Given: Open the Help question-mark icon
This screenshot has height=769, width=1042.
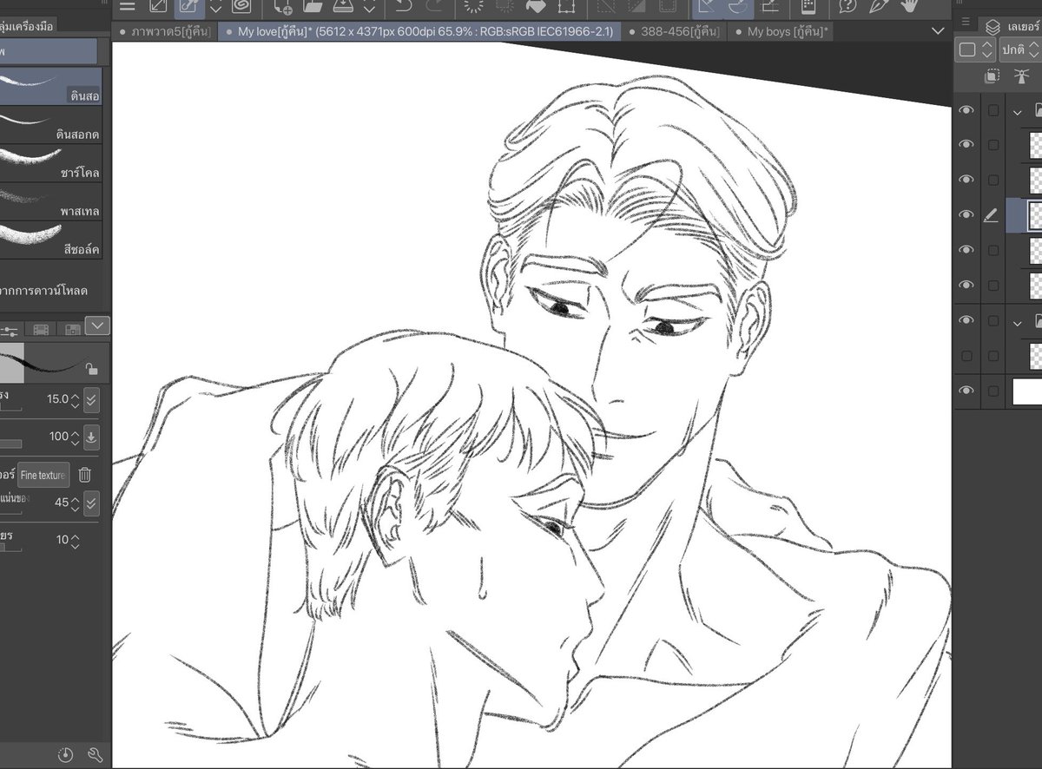Looking at the screenshot, I should (847, 5).
